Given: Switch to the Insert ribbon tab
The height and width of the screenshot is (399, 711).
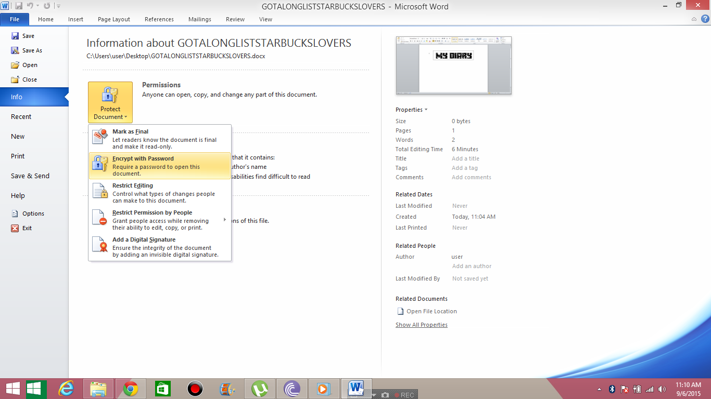Looking at the screenshot, I should 75,19.
